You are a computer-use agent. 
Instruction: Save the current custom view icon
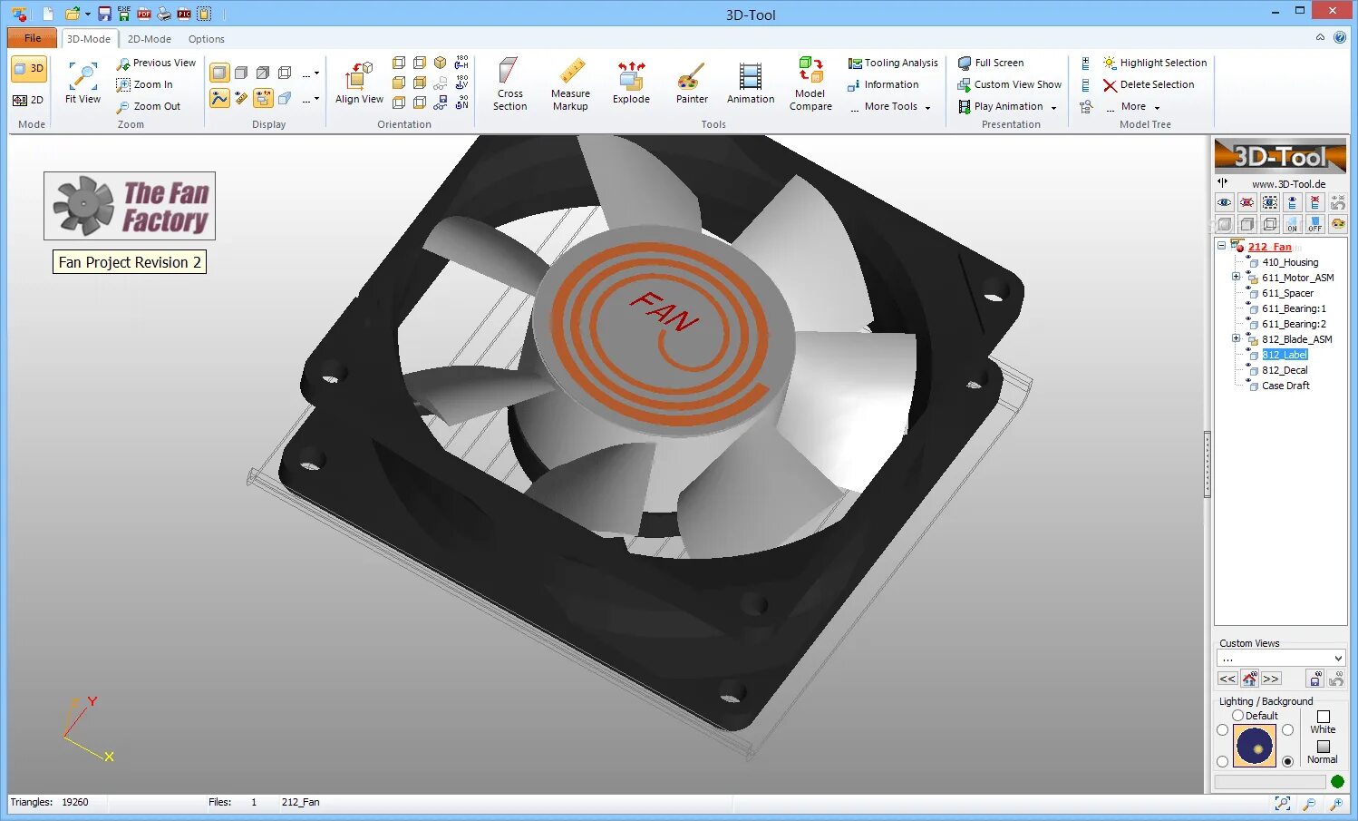(x=1315, y=679)
